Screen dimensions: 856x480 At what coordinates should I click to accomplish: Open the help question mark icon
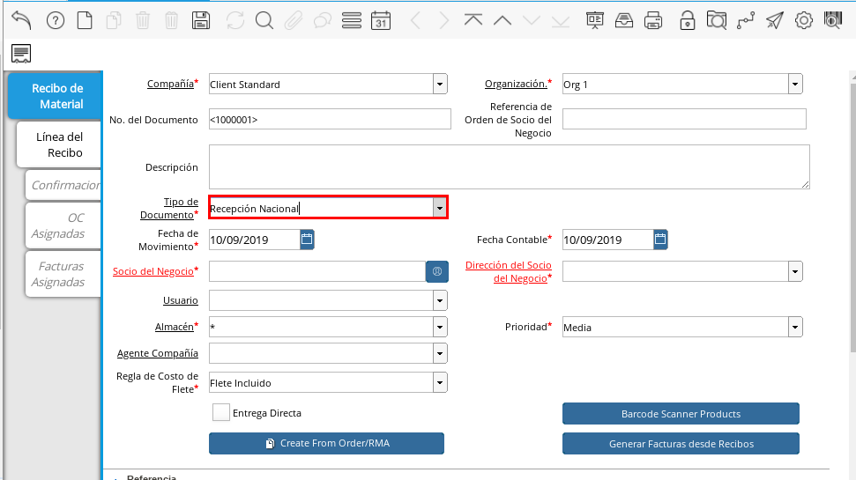(x=55, y=20)
